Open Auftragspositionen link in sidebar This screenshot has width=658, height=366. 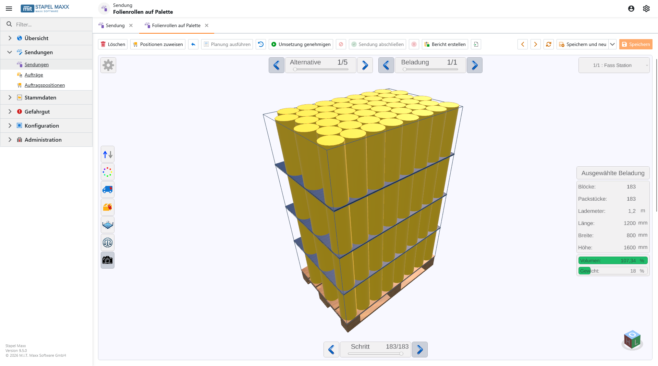[45, 85]
